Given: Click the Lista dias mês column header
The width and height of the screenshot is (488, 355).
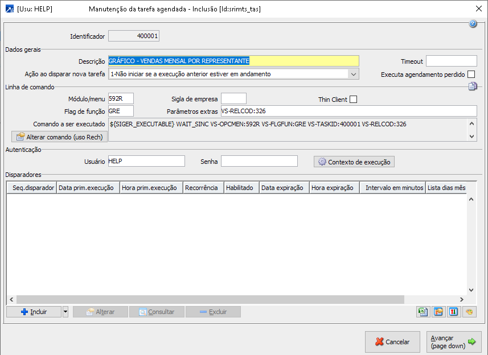Looking at the screenshot, I should [x=446, y=188].
